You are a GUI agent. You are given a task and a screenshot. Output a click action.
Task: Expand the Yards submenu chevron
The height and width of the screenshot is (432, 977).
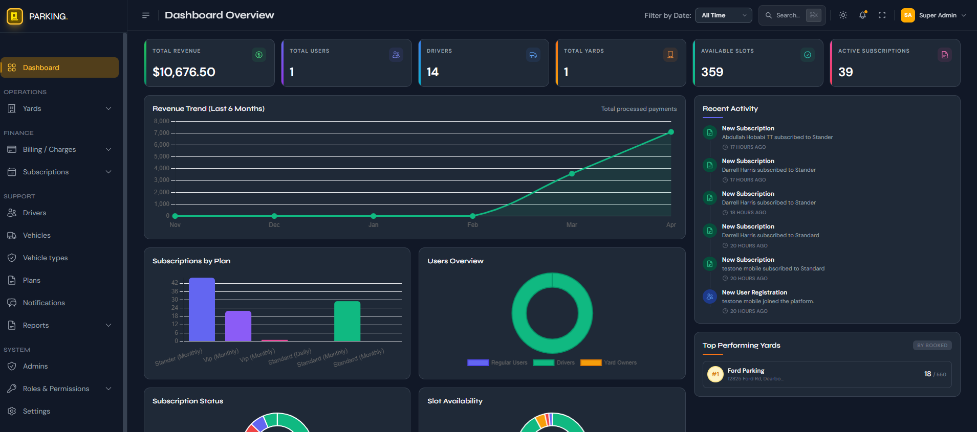(x=108, y=108)
